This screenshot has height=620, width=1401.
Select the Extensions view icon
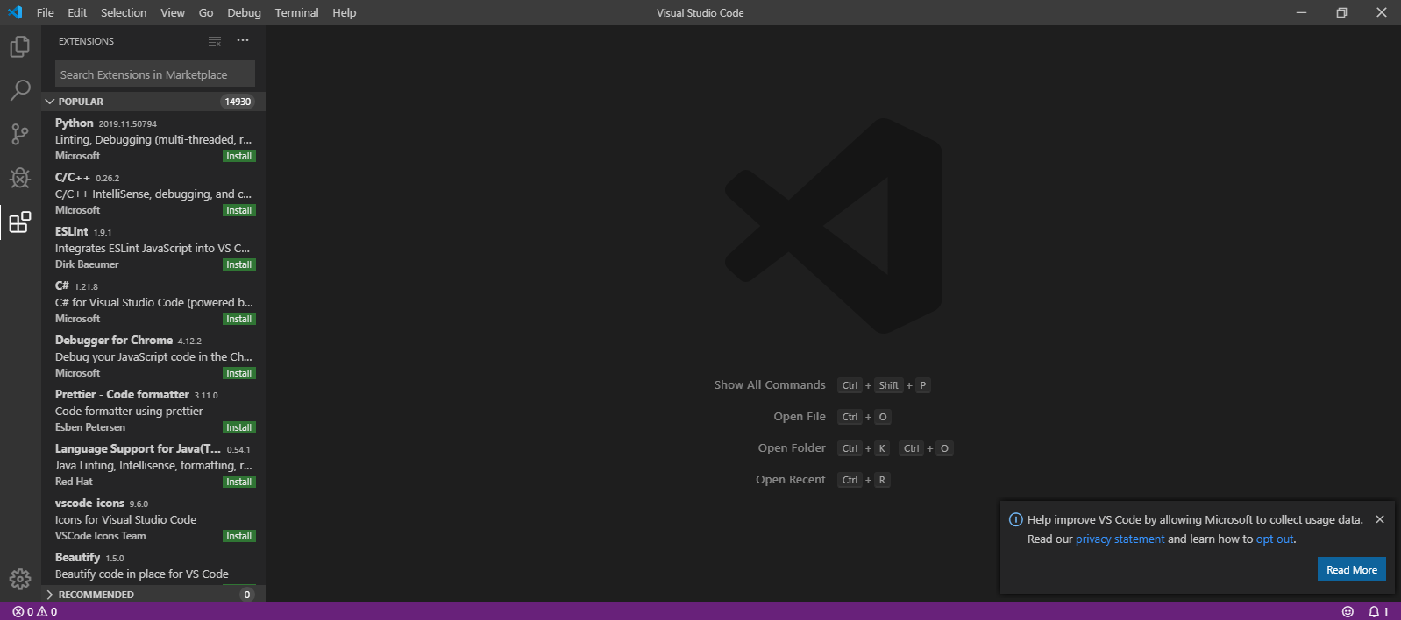coord(19,222)
